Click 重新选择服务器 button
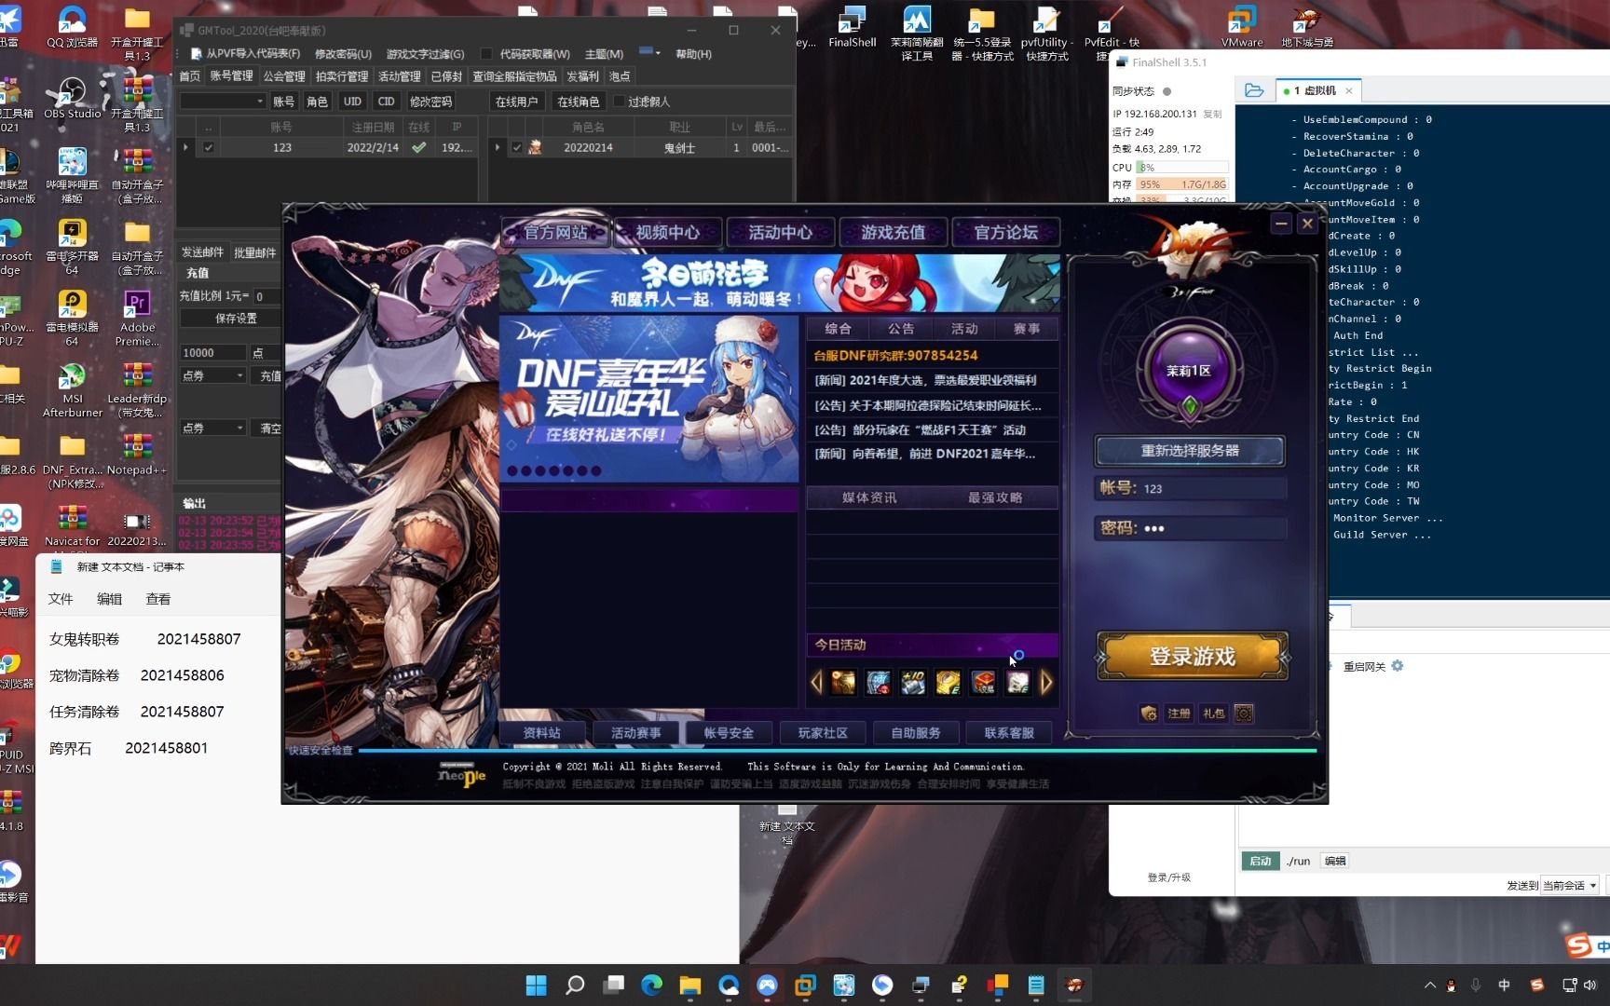The height and width of the screenshot is (1006, 1610). point(1190,451)
